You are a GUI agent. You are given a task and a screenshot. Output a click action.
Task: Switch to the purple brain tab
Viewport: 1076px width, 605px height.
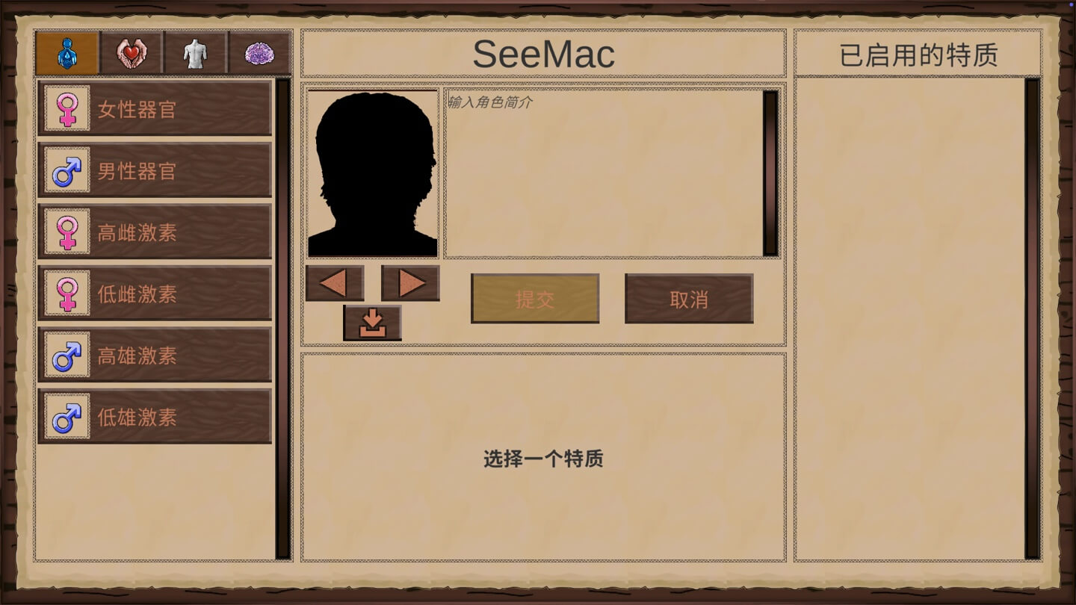[x=259, y=53]
